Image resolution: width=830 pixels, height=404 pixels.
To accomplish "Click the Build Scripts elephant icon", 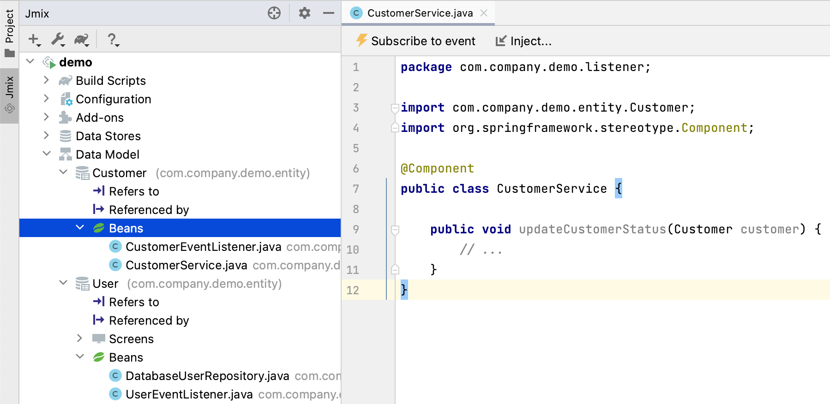I will (x=66, y=81).
